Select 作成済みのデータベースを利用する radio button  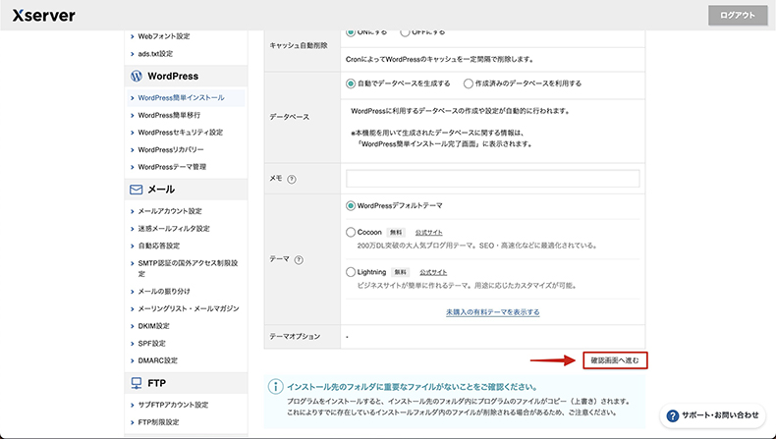(x=469, y=83)
